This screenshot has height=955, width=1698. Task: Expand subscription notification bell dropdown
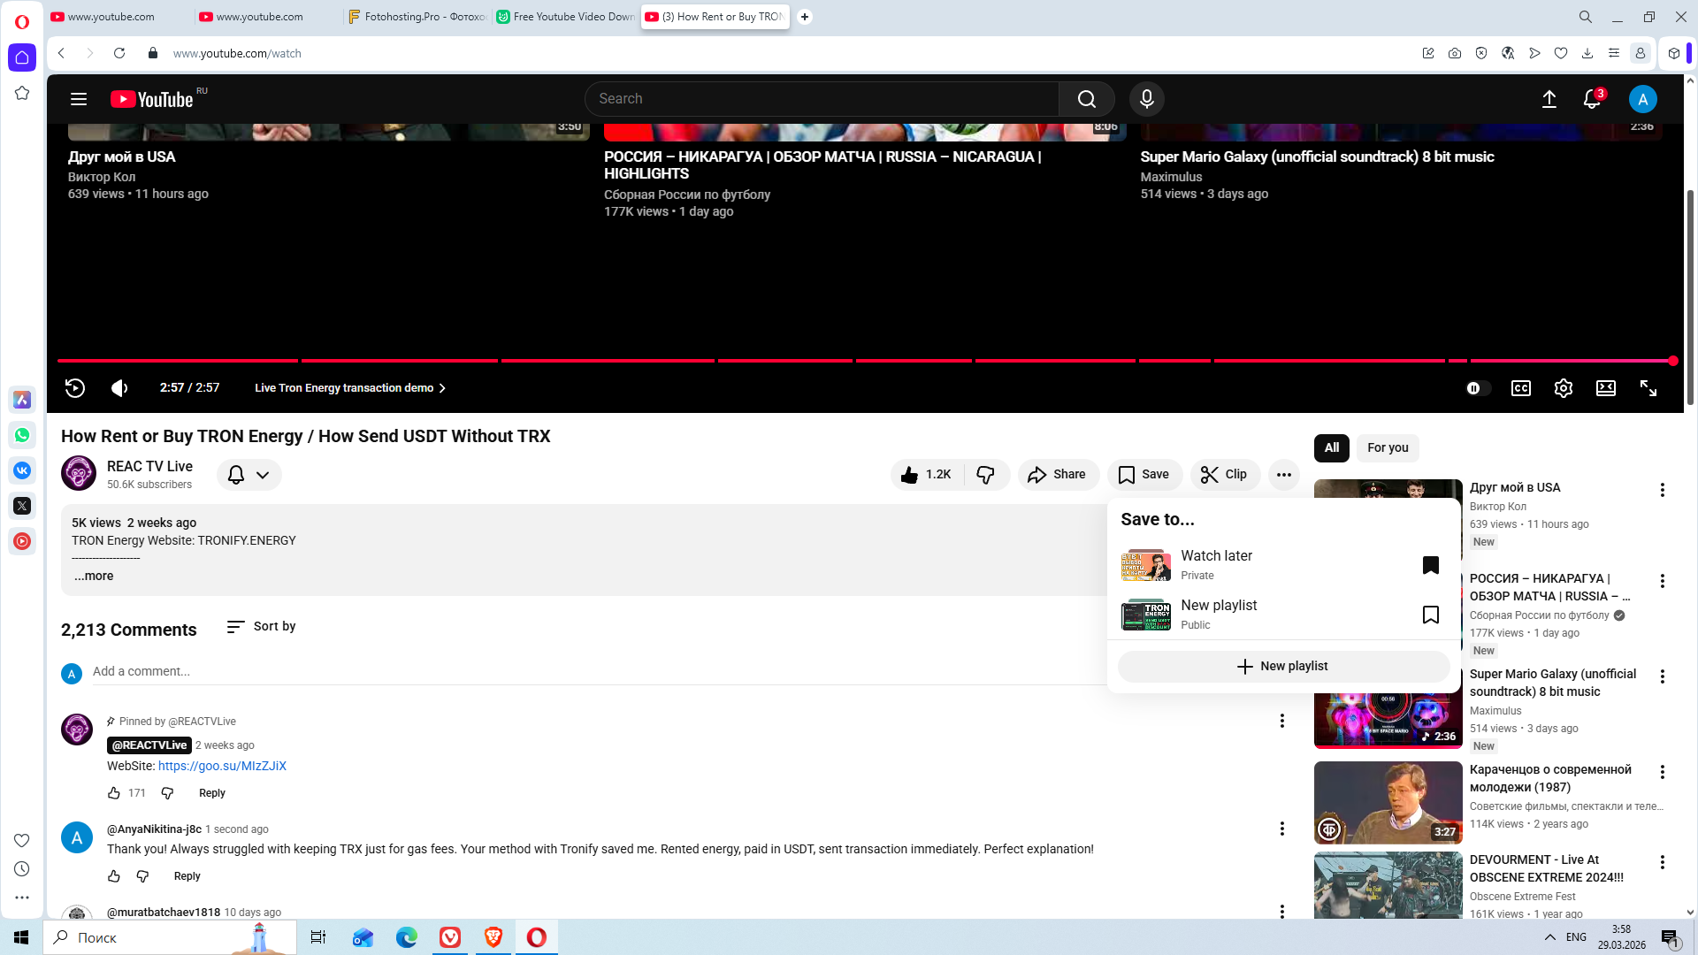[x=249, y=475]
